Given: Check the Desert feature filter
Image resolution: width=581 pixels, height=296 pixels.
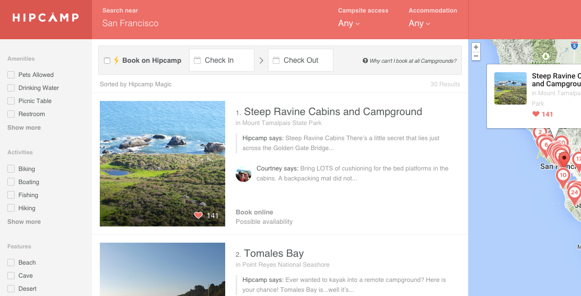Looking at the screenshot, I should point(11,289).
